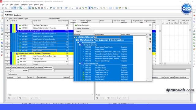Viewport: 196px width, 110px height.
Task: Collapse the System Controller WBS band
Action: [17, 31]
